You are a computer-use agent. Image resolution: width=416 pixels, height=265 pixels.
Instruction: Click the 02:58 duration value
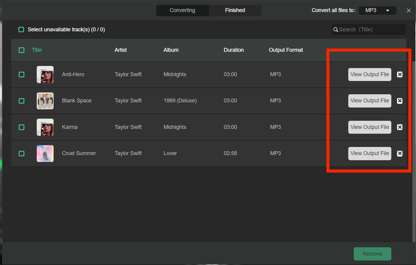click(x=230, y=153)
